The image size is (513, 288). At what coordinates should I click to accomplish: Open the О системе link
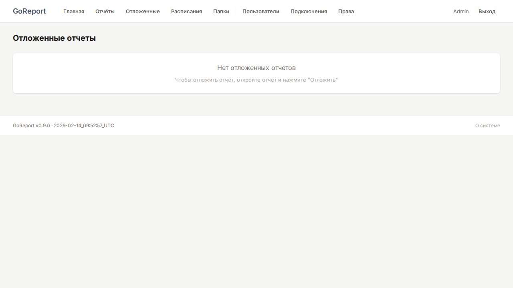487,126
